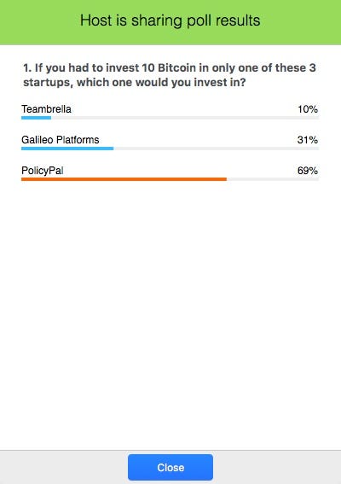Click the second line of the poll question
The height and width of the screenshot is (484, 341).
(135, 83)
